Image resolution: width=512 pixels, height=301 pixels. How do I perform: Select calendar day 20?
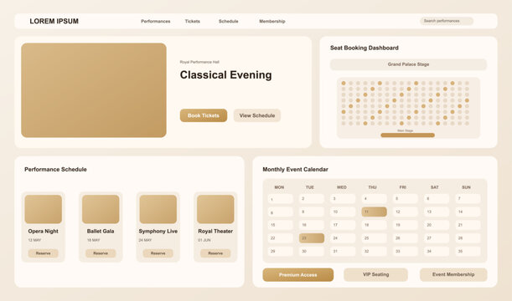[437, 225]
